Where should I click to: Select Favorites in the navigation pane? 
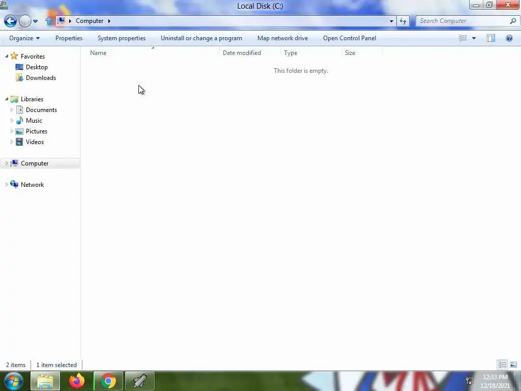pyautogui.click(x=33, y=57)
